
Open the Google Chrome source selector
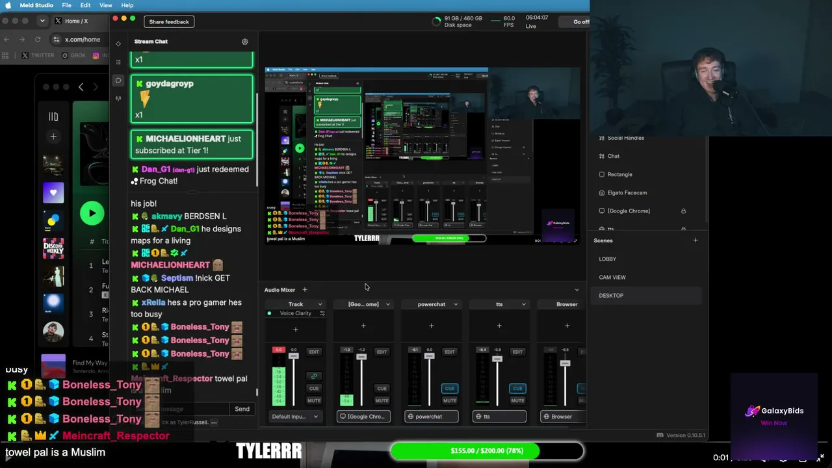[x=363, y=417]
